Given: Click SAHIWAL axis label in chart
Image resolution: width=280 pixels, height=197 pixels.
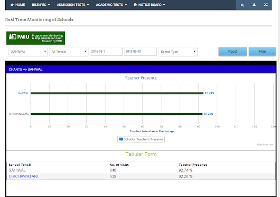Looking at the screenshot, I should point(23,93).
